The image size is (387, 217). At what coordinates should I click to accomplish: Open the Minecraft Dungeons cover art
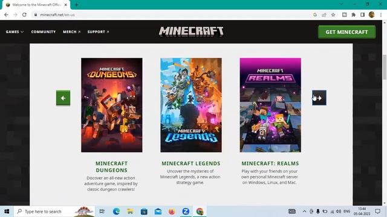pos(111,105)
